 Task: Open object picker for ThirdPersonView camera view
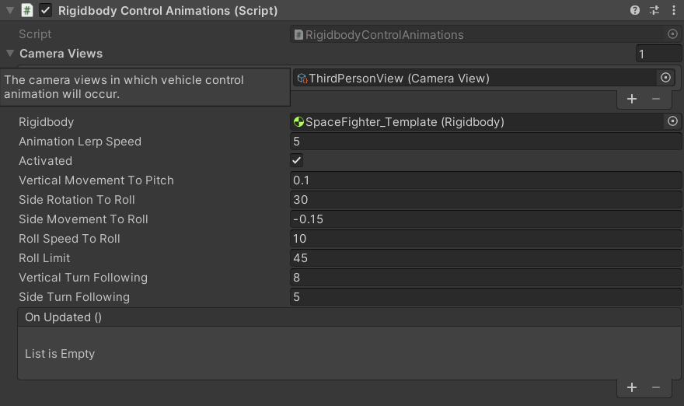(665, 78)
